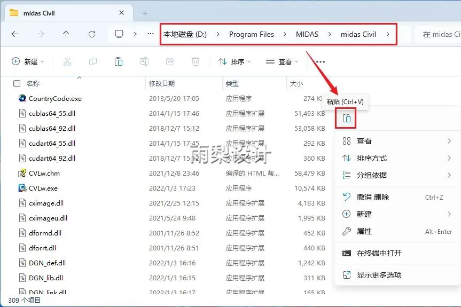Expand chevron next to monitor icon
The image size is (461, 307).
tap(135, 34)
